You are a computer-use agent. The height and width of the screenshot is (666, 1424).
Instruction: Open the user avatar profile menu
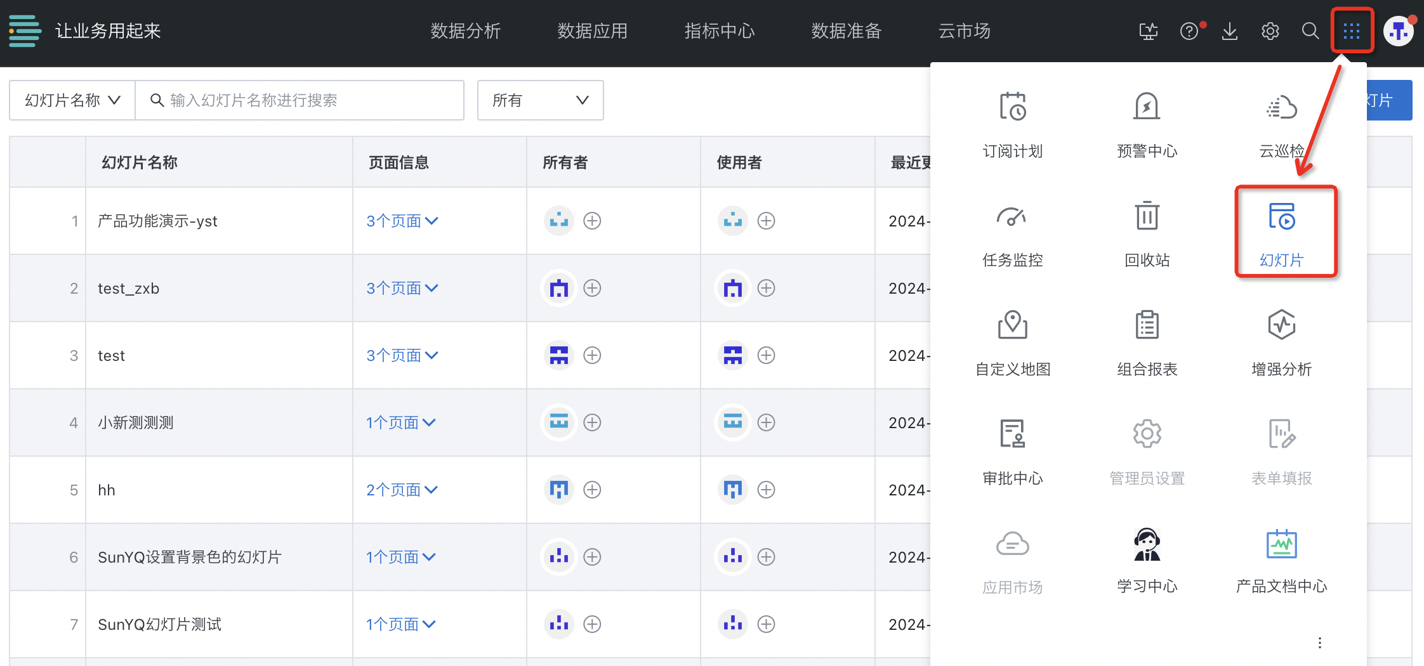(x=1399, y=30)
